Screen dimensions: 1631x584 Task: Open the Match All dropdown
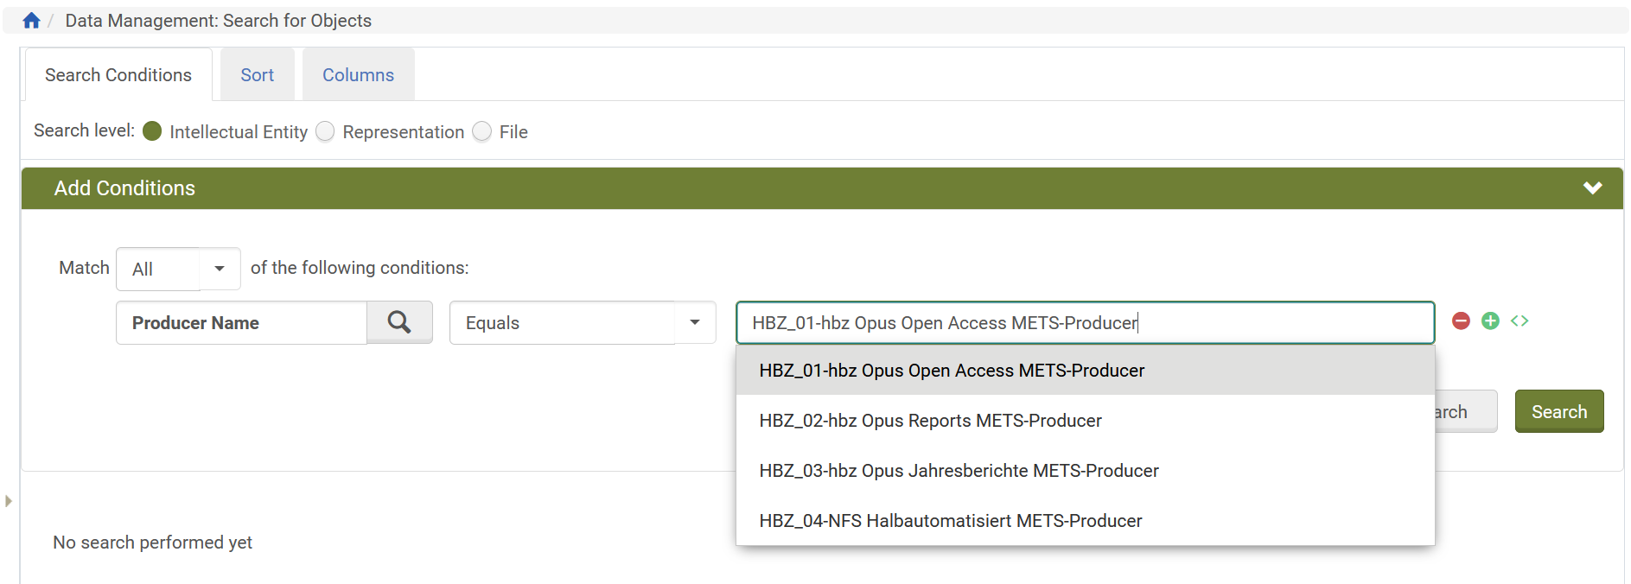coord(178,269)
